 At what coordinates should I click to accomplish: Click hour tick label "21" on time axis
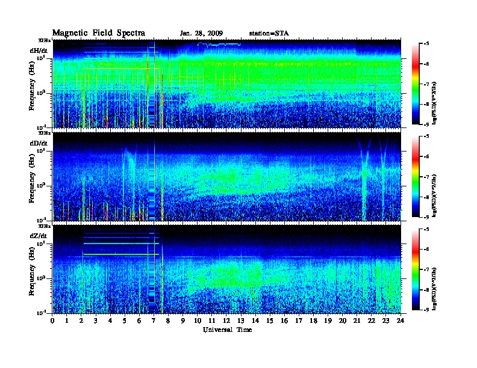tap(357, 320)
